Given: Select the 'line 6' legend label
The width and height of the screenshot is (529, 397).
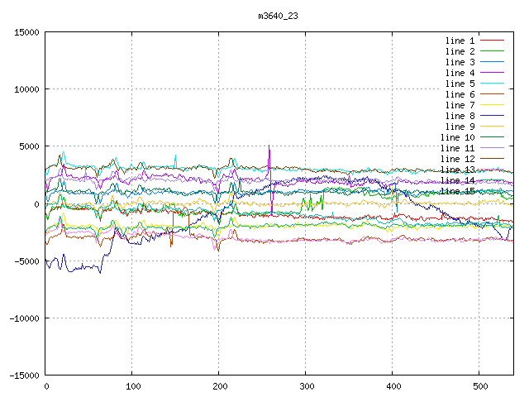Looking at the screenshot, I should pos(460,94).
